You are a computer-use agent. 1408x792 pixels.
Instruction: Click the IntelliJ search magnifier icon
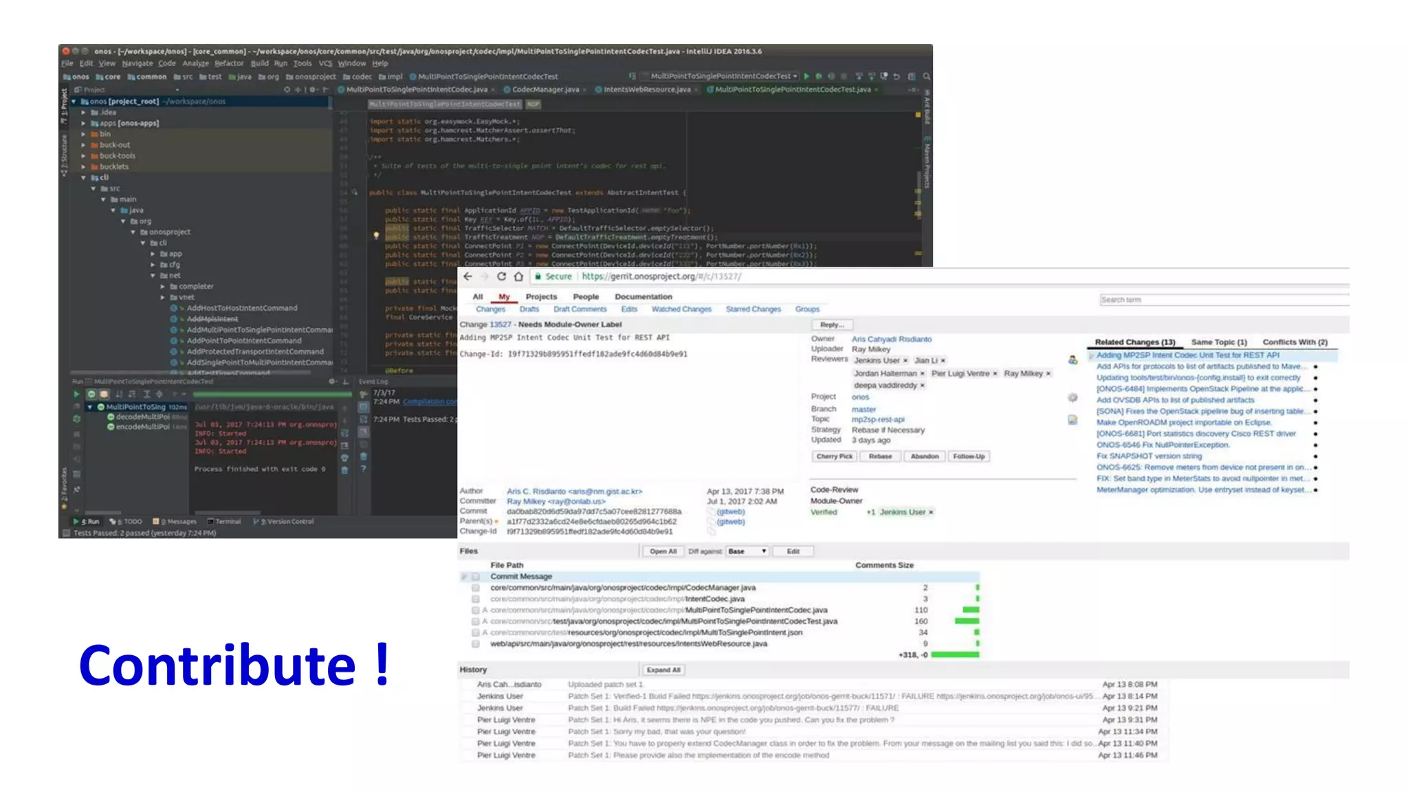(927, 76)
